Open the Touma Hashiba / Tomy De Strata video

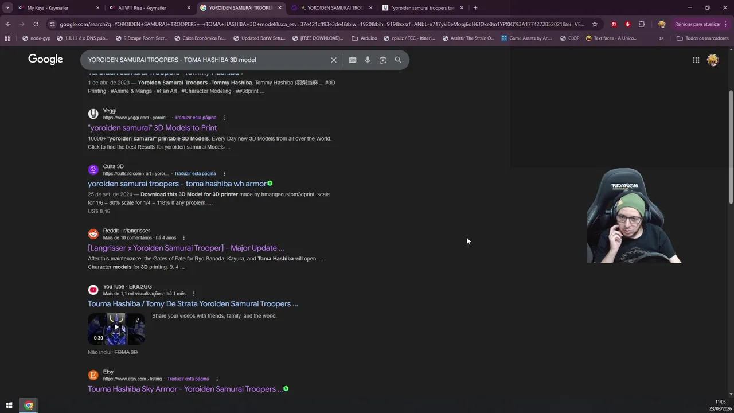coord(193,303)
